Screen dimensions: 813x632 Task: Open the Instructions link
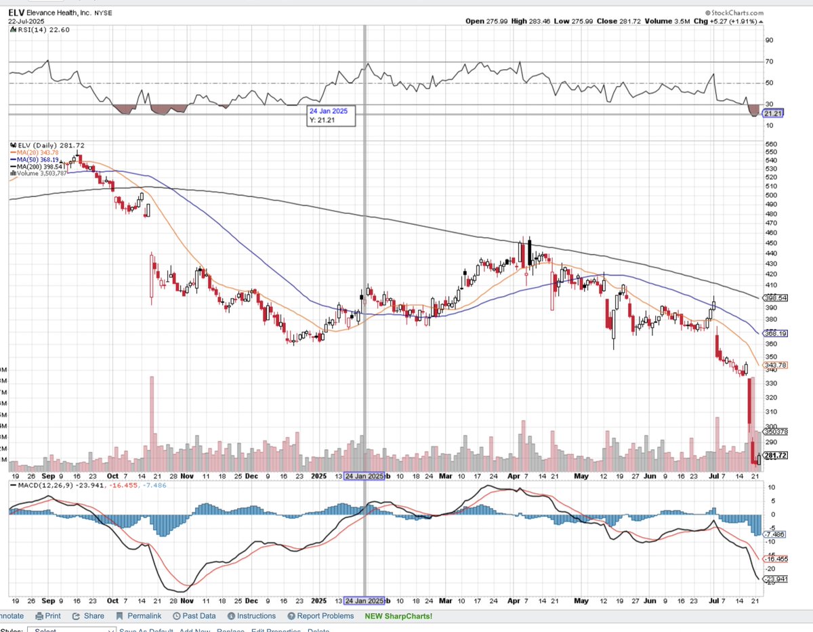click(251, 616)
